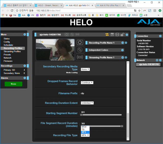Image resolution: width=163 pixels, height=144 pixels.
Task: Open the Independent Codecs dropdown
Action: (x=122, y=50)
